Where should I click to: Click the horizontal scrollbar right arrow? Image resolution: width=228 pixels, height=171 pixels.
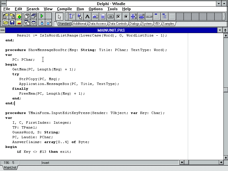221,162
